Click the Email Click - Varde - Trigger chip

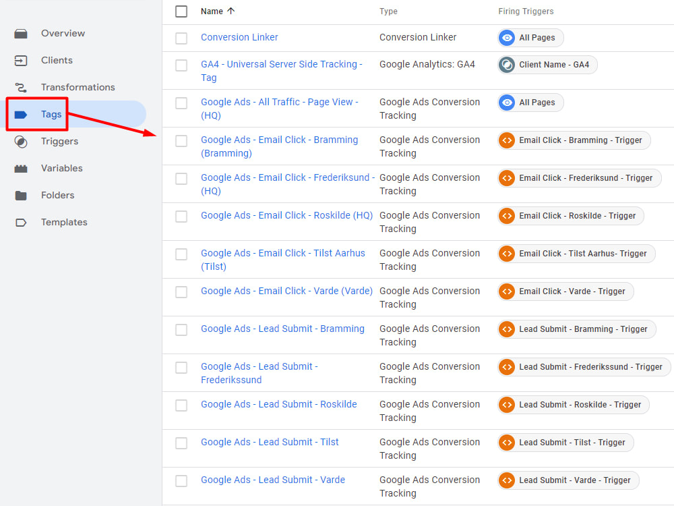[565, 291]
